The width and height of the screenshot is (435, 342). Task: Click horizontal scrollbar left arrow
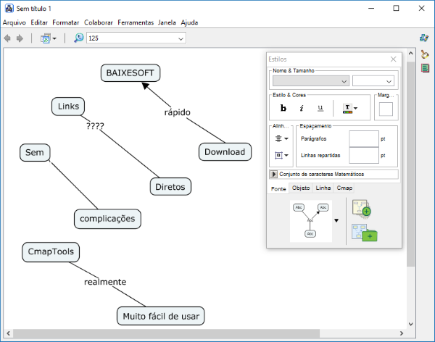coord(9,333)
